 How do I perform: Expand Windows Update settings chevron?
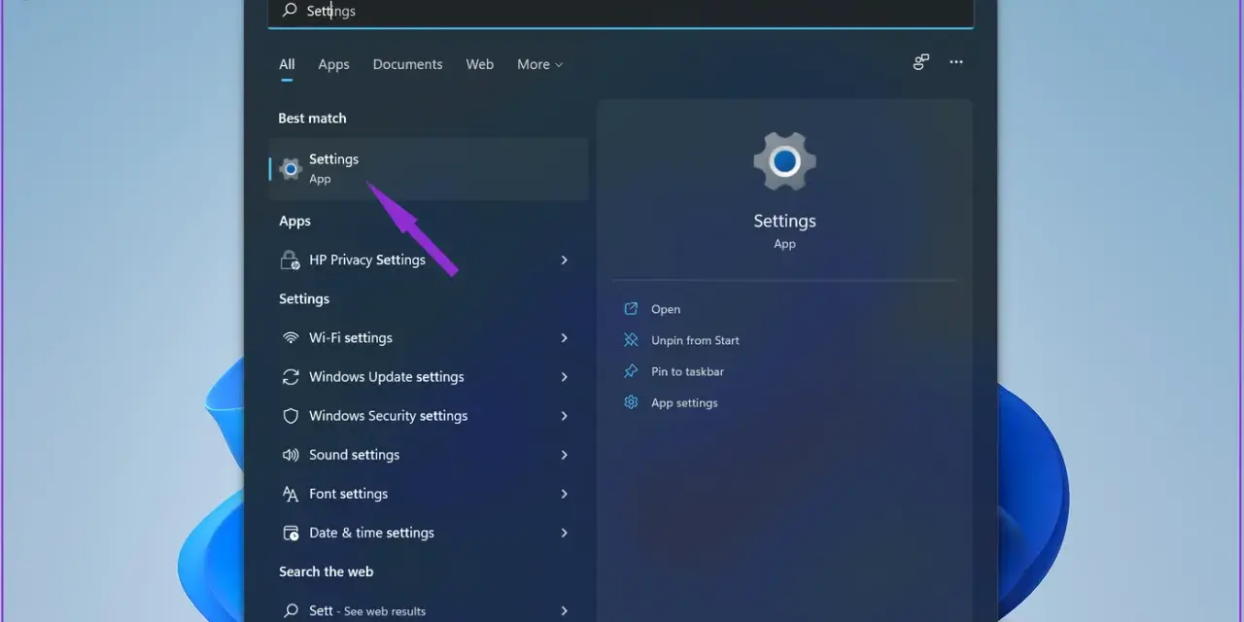point(564,377)
